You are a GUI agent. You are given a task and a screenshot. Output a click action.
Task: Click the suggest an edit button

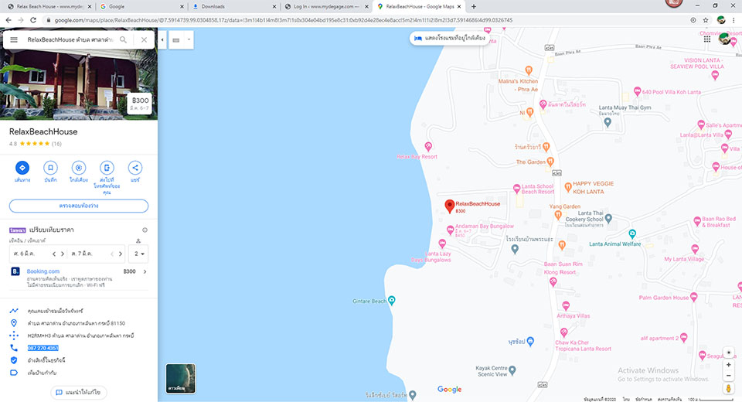[x=79, y=393]
